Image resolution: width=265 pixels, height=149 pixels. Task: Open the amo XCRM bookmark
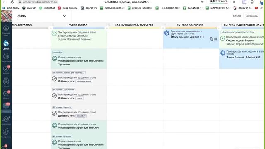11,8
